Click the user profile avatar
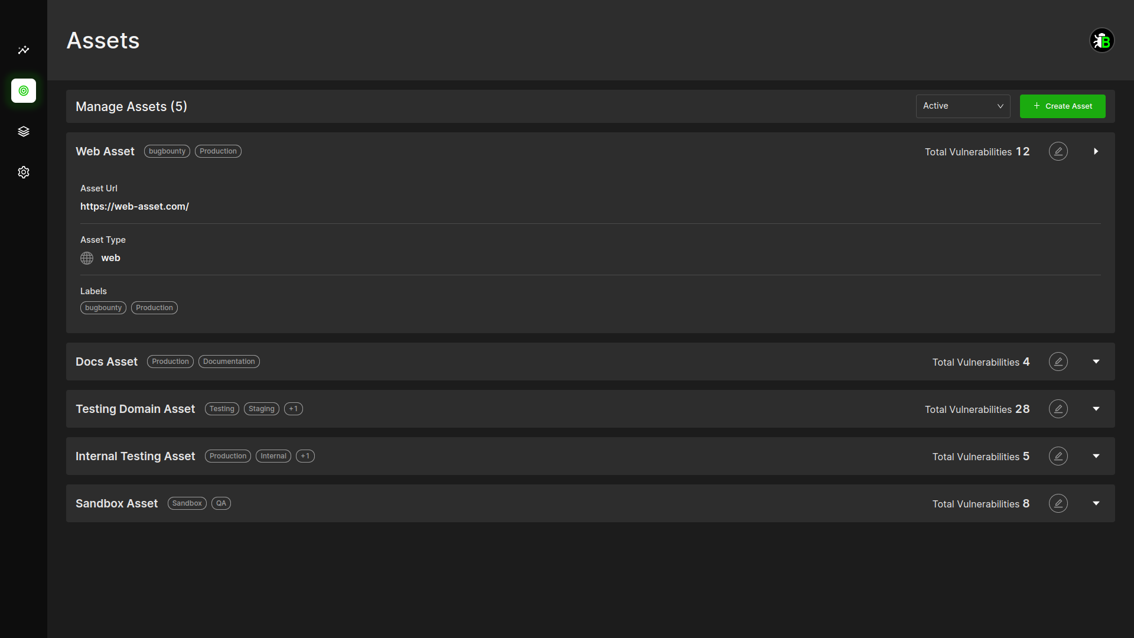 1102,41
